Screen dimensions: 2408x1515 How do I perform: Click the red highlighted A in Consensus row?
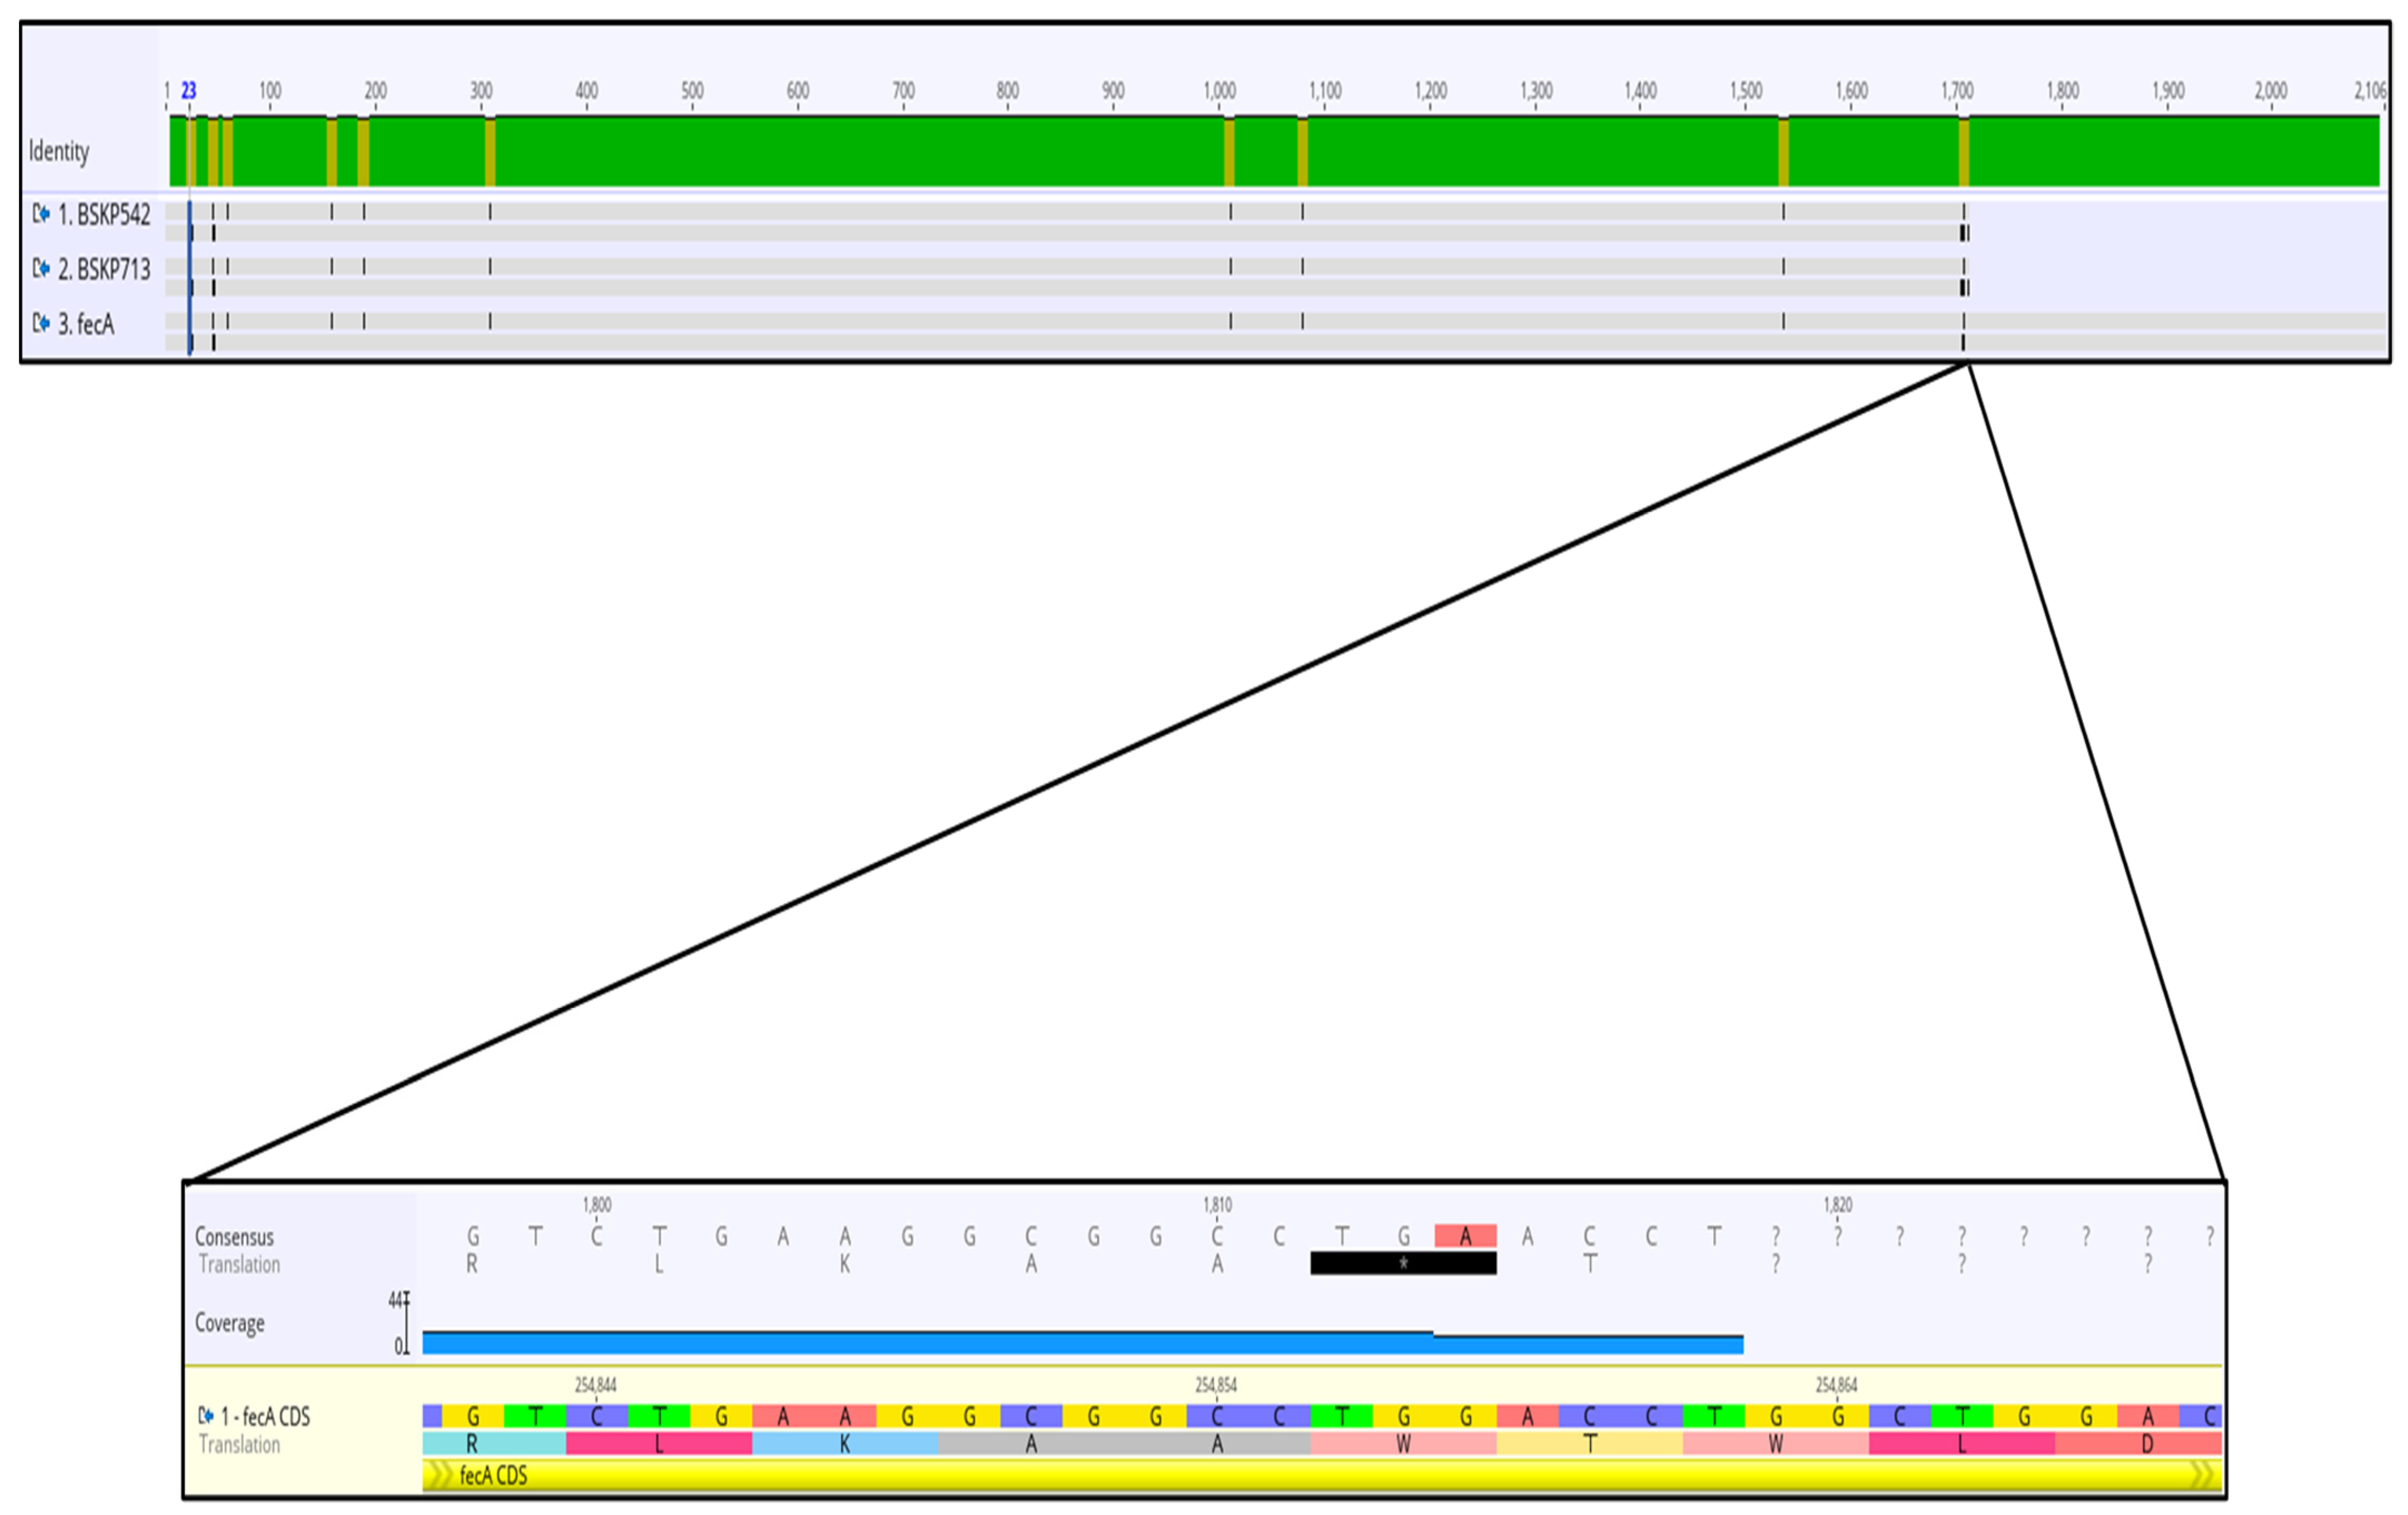pos(1465,1236)
